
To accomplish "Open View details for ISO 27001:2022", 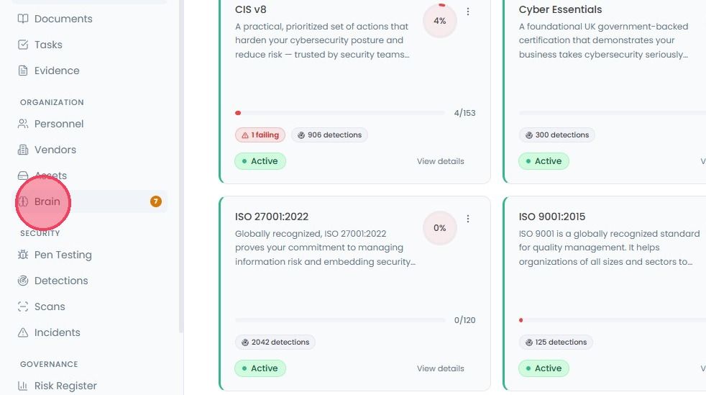I will [x=440, y=368].
